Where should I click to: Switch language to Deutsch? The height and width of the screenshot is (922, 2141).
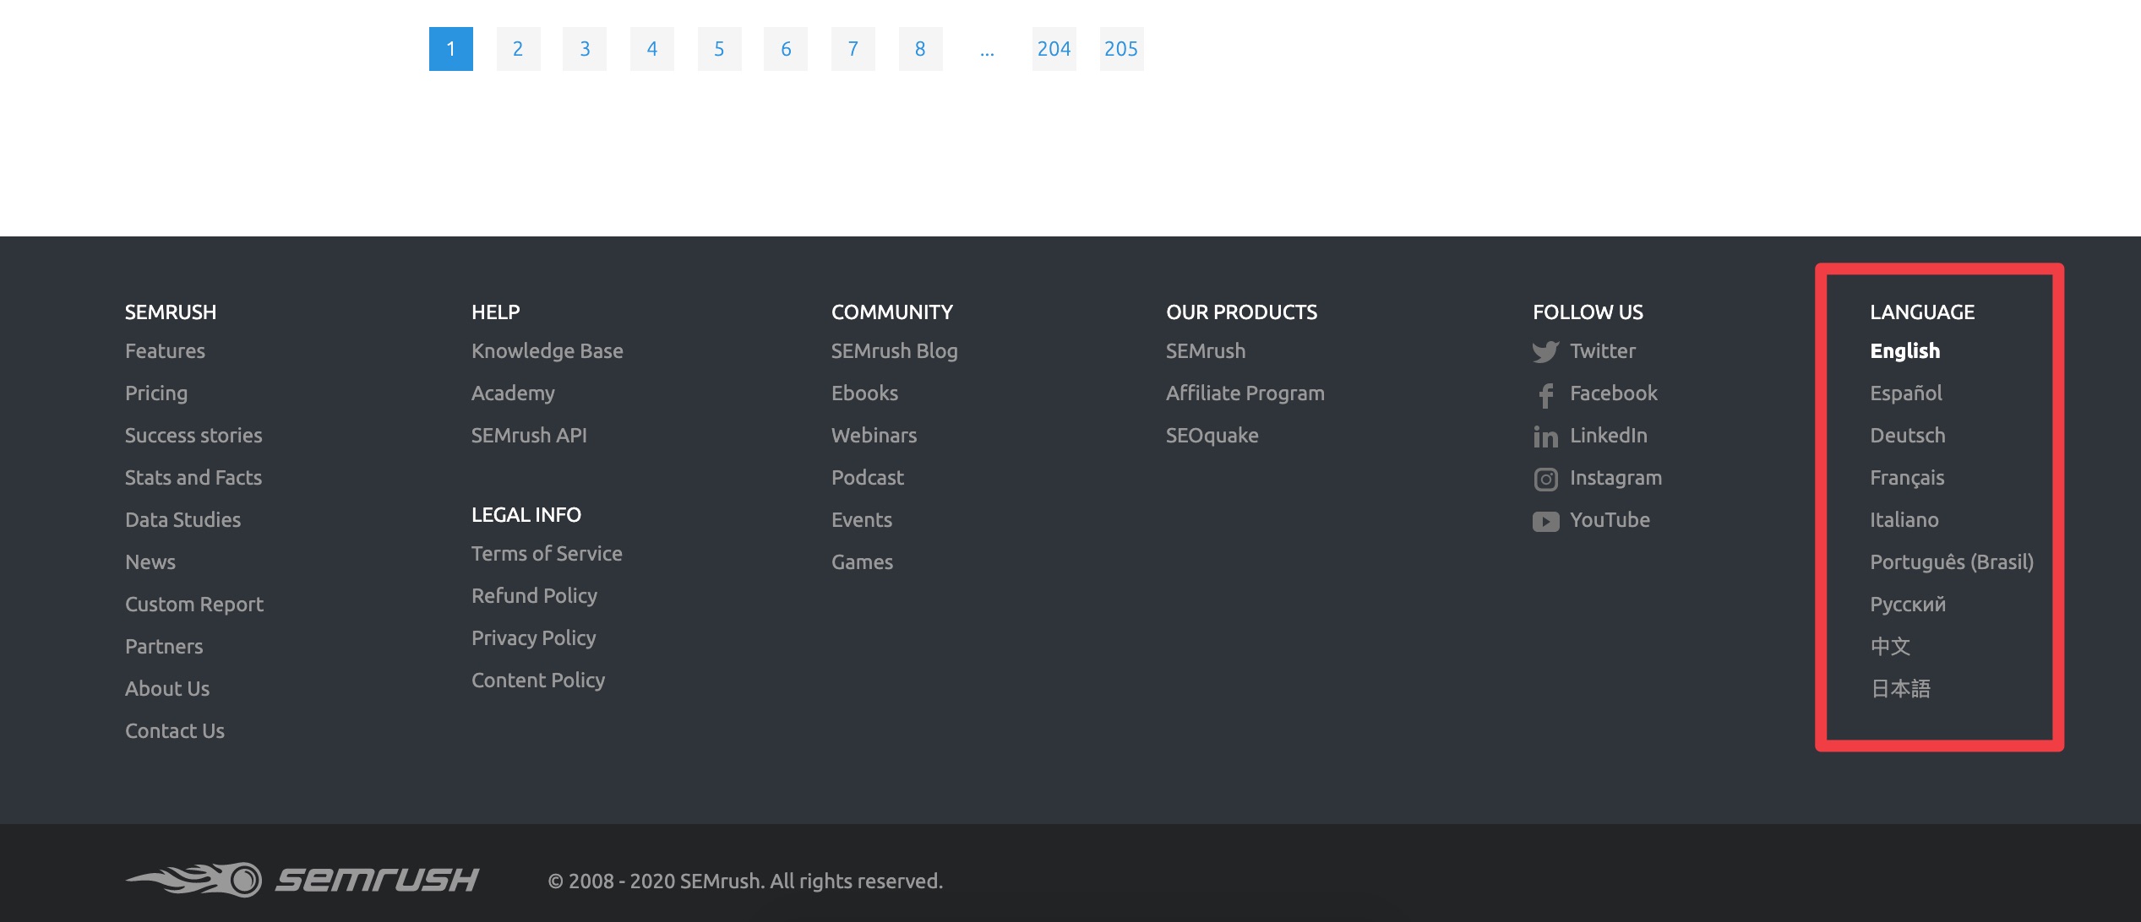point(1907,436)
